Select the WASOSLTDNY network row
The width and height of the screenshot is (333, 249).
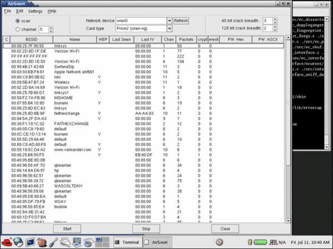[x=143, y=186]
